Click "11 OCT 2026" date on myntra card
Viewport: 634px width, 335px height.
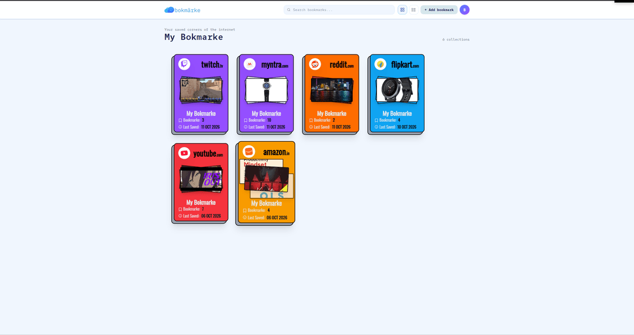tap(276, 127)
